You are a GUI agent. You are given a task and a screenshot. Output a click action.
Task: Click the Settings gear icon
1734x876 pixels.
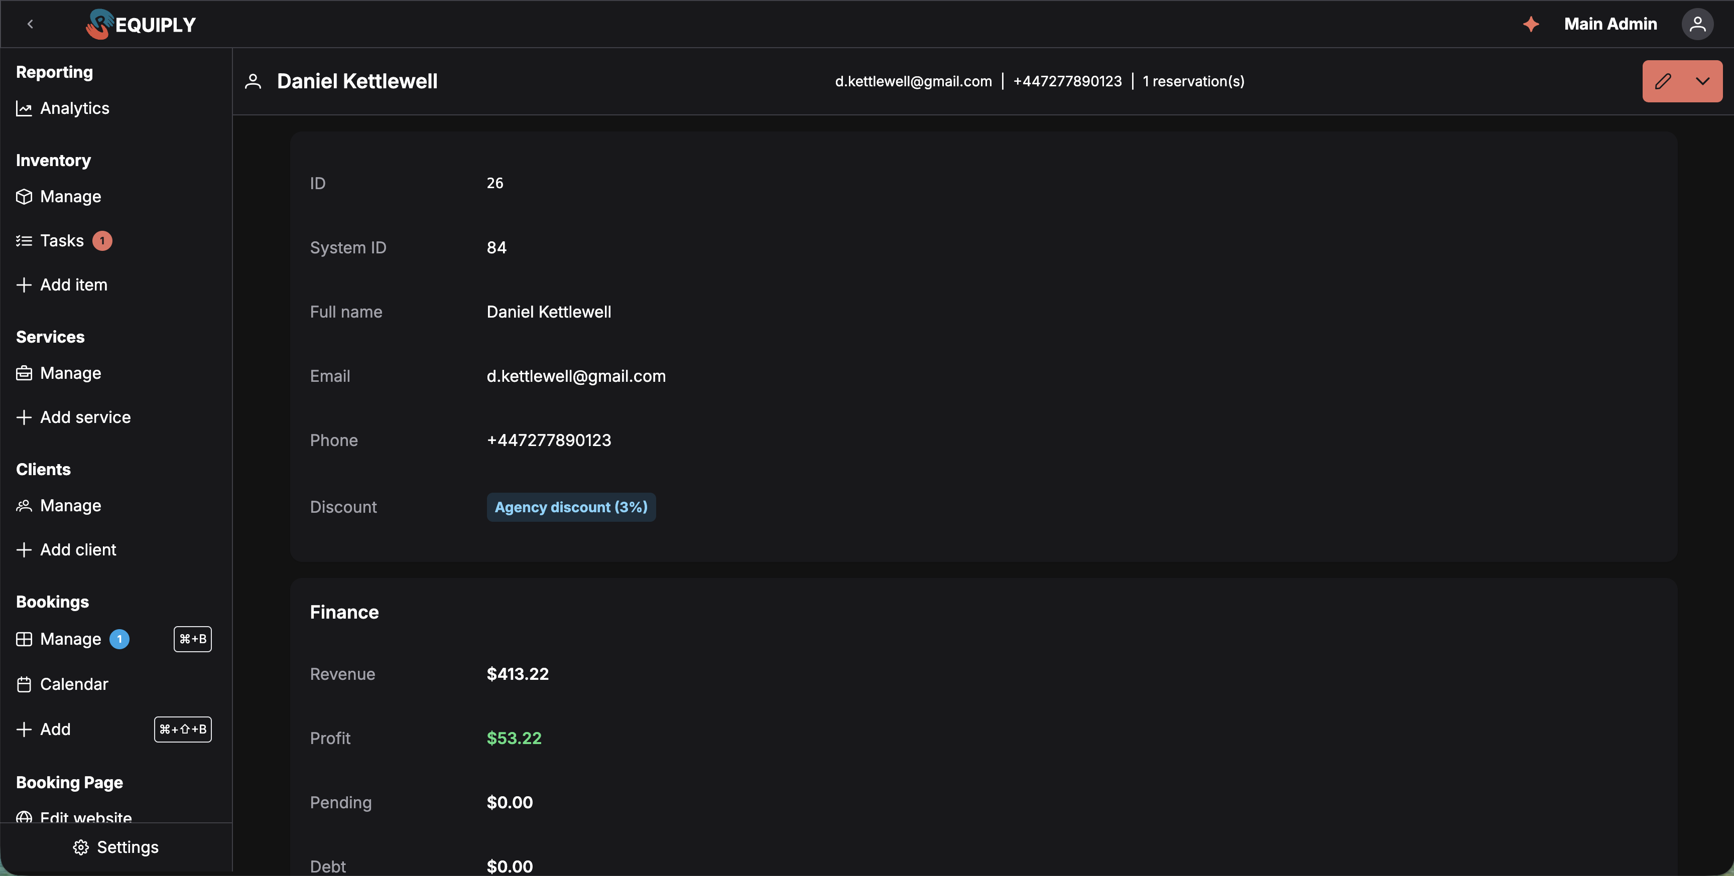click(x=81, y=848)
